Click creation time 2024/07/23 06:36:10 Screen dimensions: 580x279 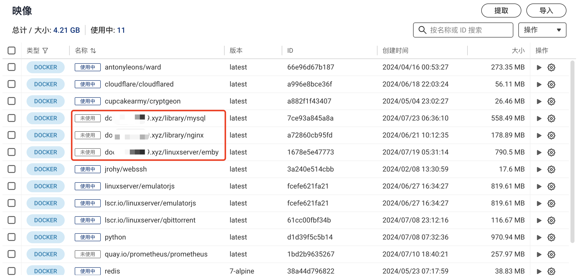click(415, 118)
